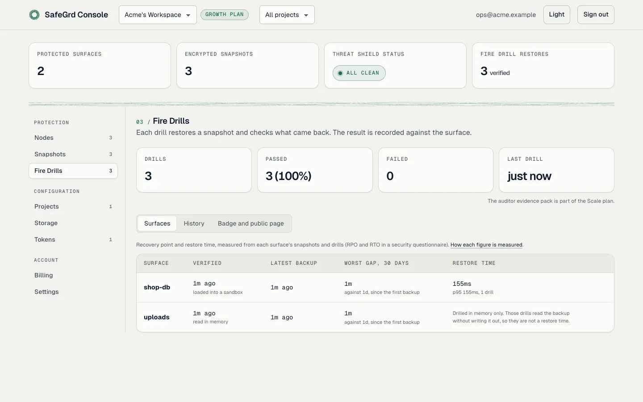This screenshot has height=402, width=643.
Task: Select the uploads surface name
Action: click(x=157, y=317)
